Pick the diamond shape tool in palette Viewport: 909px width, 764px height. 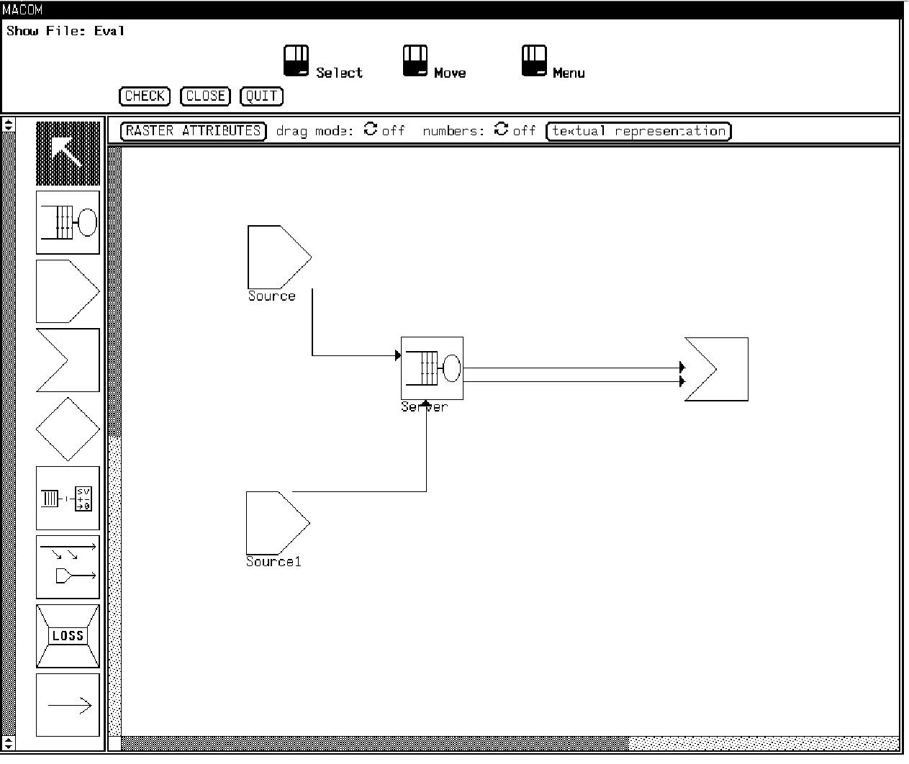(68, 429)
